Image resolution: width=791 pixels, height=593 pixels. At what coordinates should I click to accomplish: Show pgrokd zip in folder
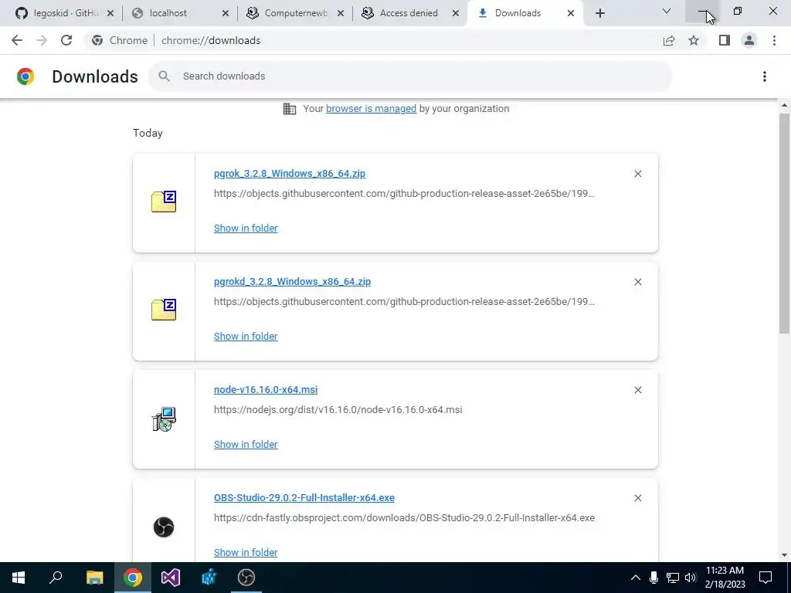(246, 337)
